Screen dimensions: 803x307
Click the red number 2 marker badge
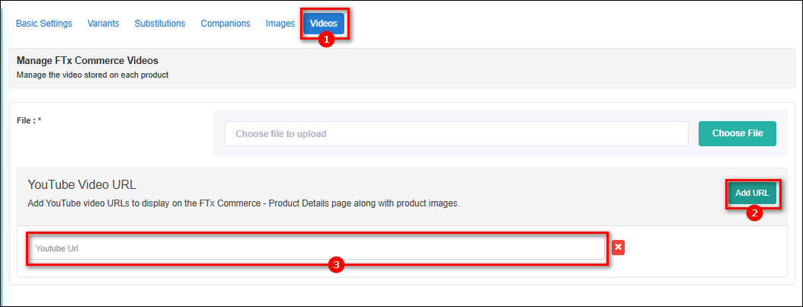coord(754,213)
